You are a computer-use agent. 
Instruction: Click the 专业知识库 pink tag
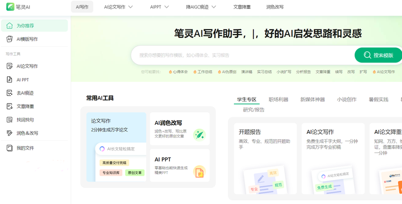coord(111,173)
